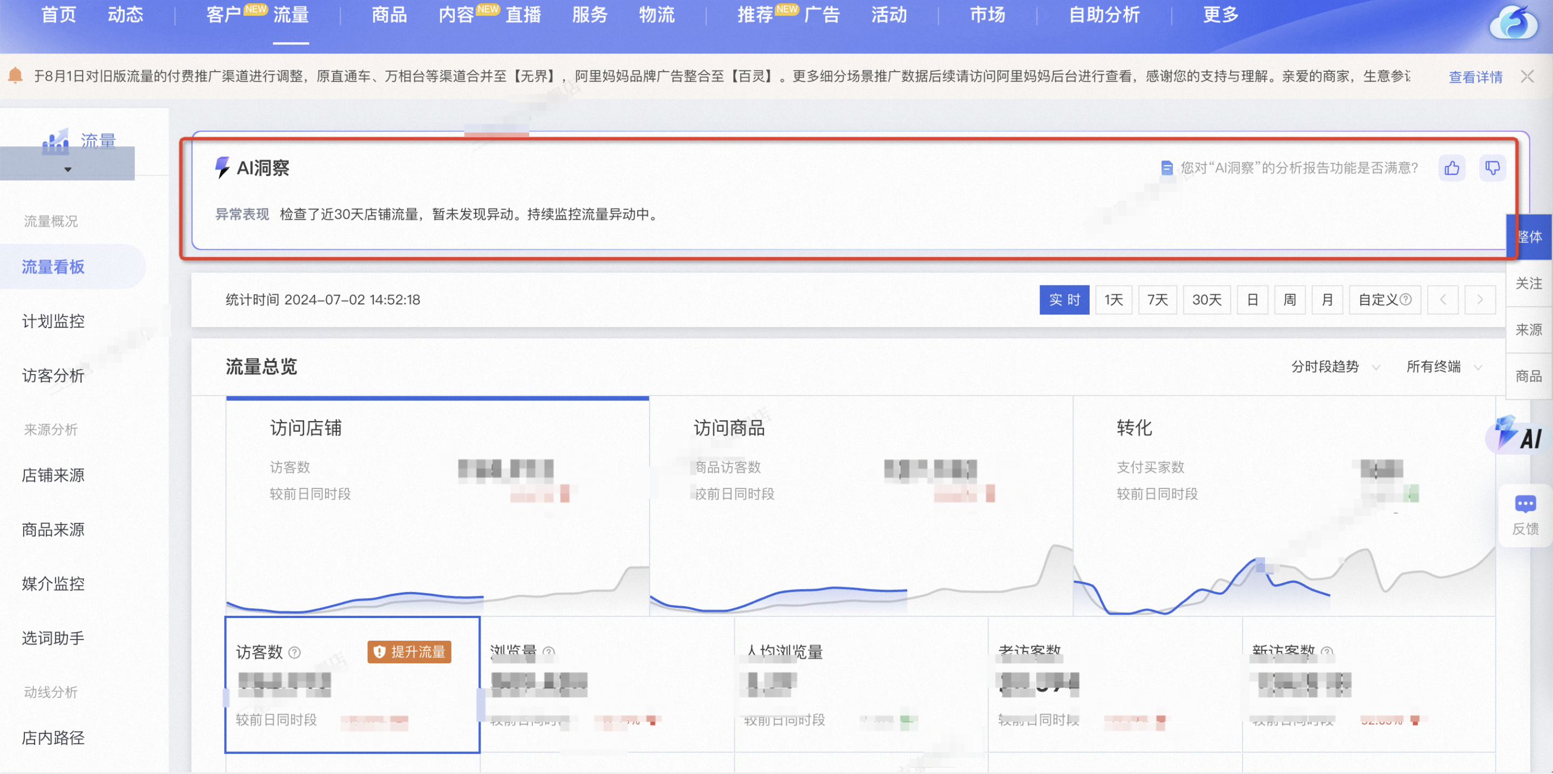The height and width of the screenshot is (774, 1553).
Task: Open the 动态 top menu
Action: (125, 15)
